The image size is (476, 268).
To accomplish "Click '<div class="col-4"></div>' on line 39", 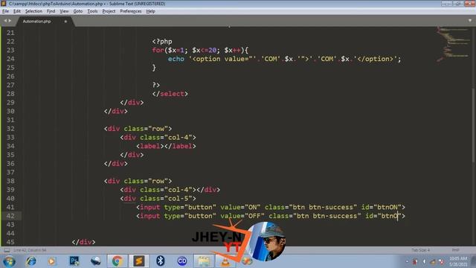I will point(170,190).
